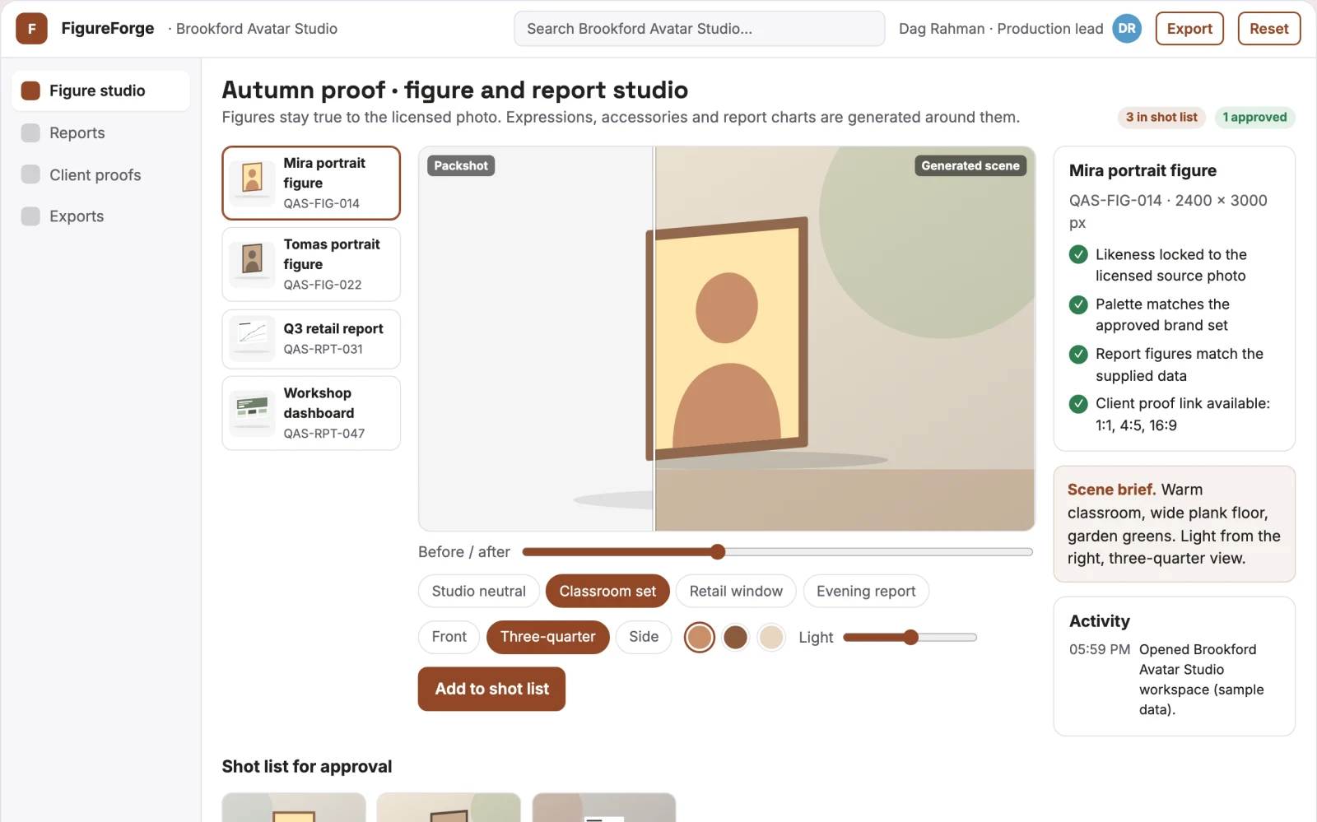This screenshot has width=1317, height=822.
Task: Select the Three-quarter angle
Action: tap(548, 637)
